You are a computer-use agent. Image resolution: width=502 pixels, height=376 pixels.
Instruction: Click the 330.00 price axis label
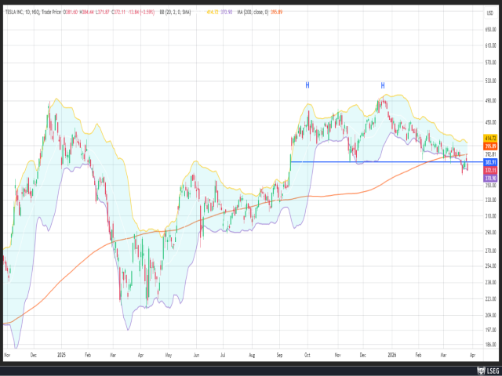491,201
